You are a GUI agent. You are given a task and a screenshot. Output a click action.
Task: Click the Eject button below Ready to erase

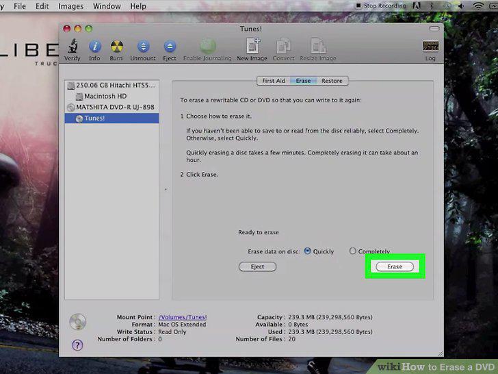pyautogui.click(x=257, y=266)
